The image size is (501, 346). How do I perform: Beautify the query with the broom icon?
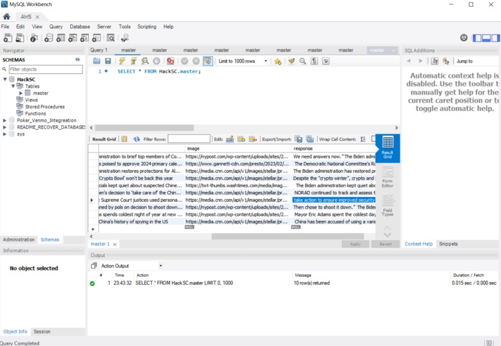pos(291,61)
